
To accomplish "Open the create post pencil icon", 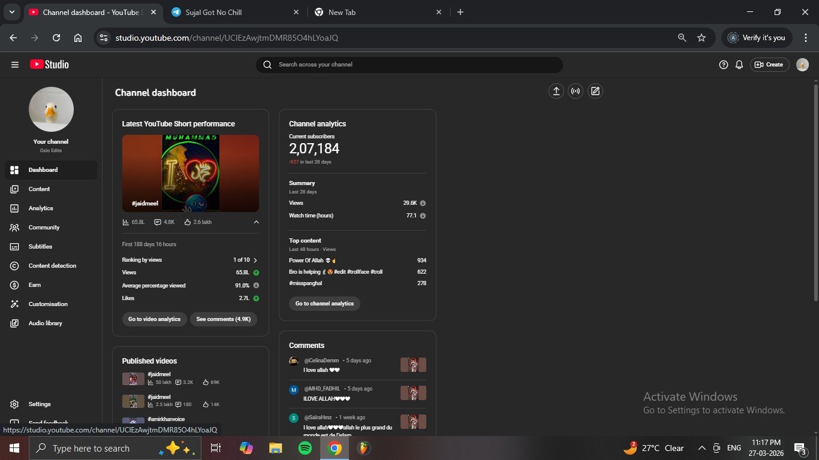I will 595,91.
